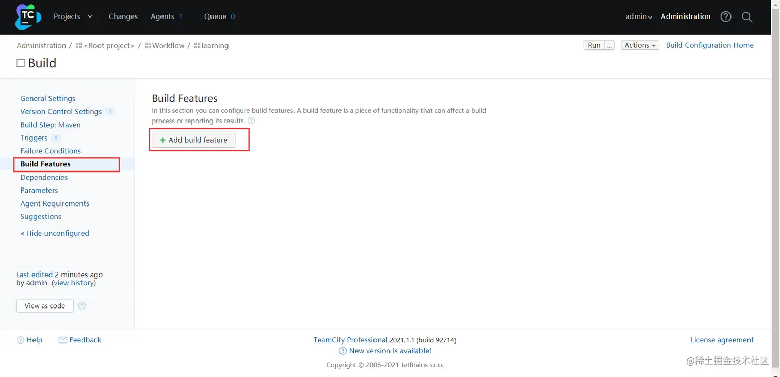Viewport: 780px width, 377px height.
Task: Click the Help link in footer
Action: (35, 340)
